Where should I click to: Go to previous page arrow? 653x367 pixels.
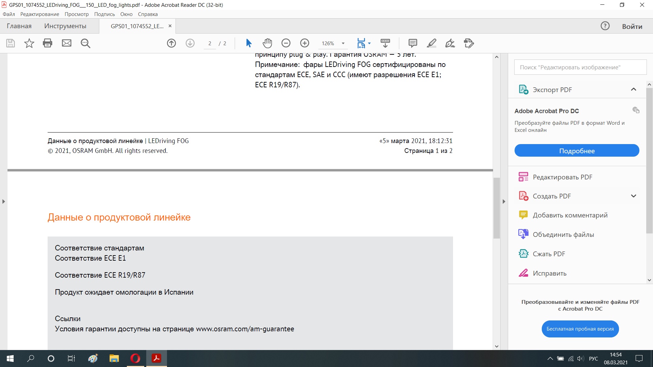[171, 43]
